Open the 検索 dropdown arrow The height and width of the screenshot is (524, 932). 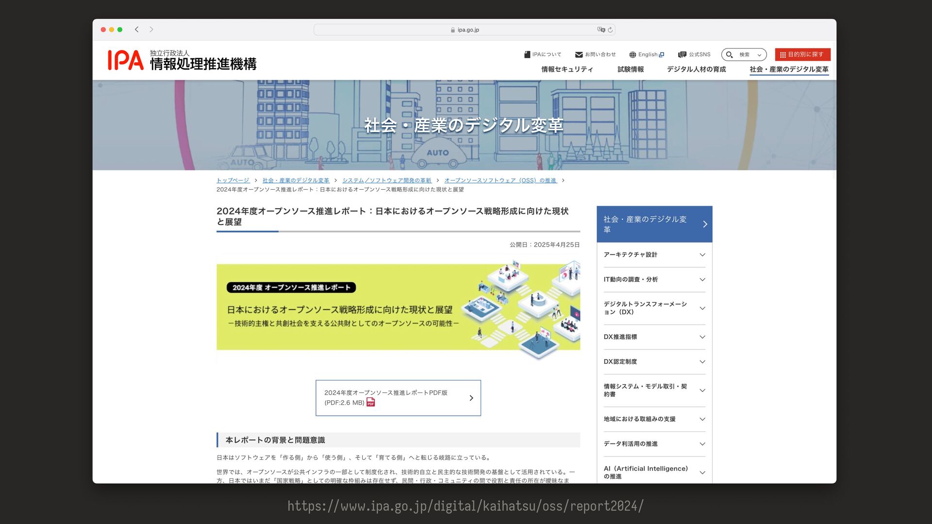(759, 55)
